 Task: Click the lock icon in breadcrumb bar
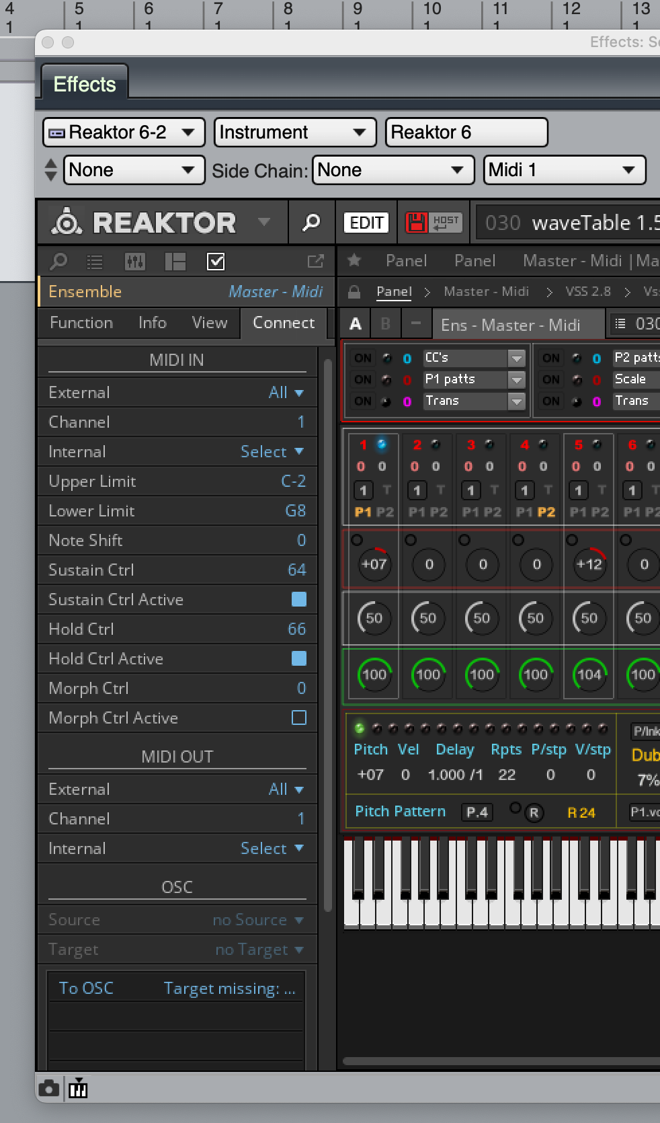(x=354, y=292)
